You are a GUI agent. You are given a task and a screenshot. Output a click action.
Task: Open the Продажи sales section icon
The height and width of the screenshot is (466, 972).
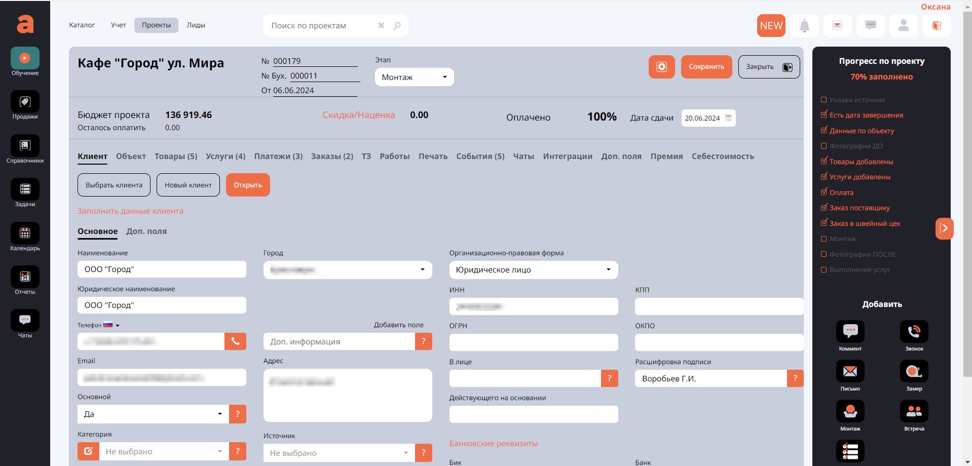point(25,102)
